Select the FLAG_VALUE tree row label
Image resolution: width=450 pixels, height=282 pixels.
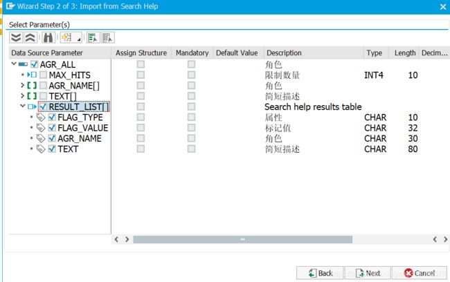click(82, 128)
